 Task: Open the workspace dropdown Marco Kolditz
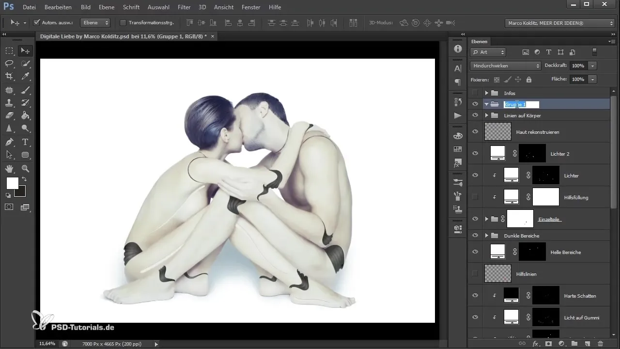[x=560, y=23]
